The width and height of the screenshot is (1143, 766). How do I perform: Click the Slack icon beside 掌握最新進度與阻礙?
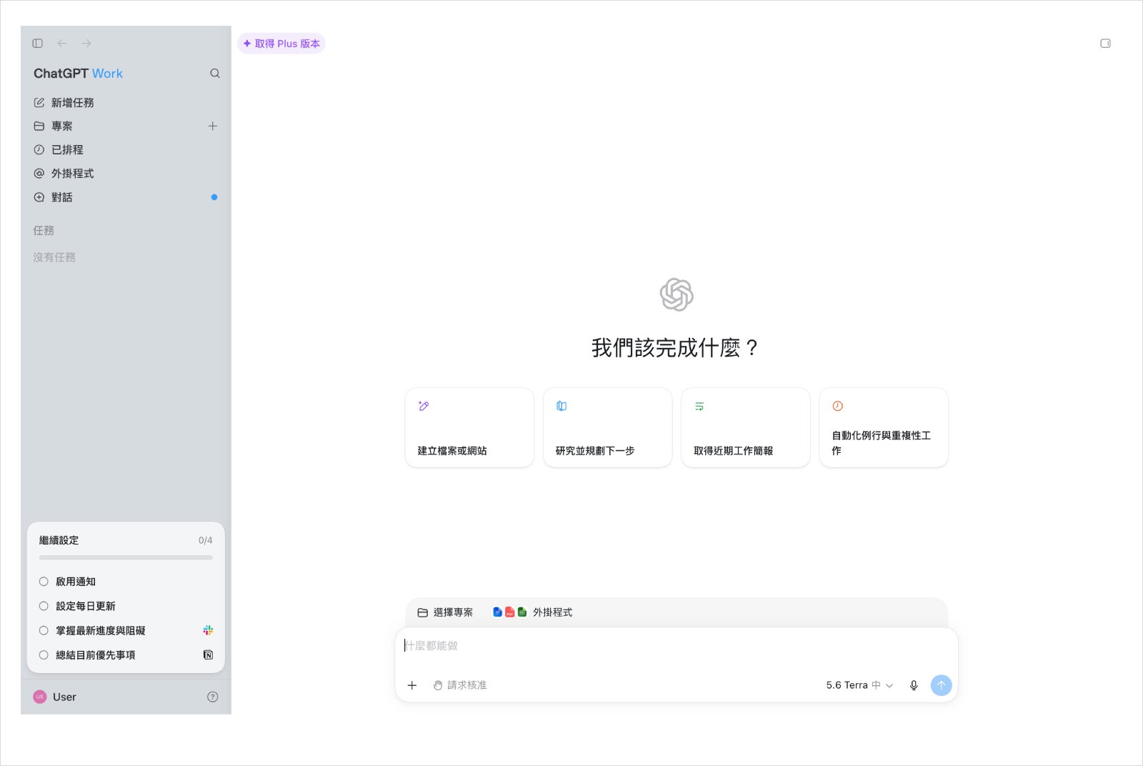208,630
